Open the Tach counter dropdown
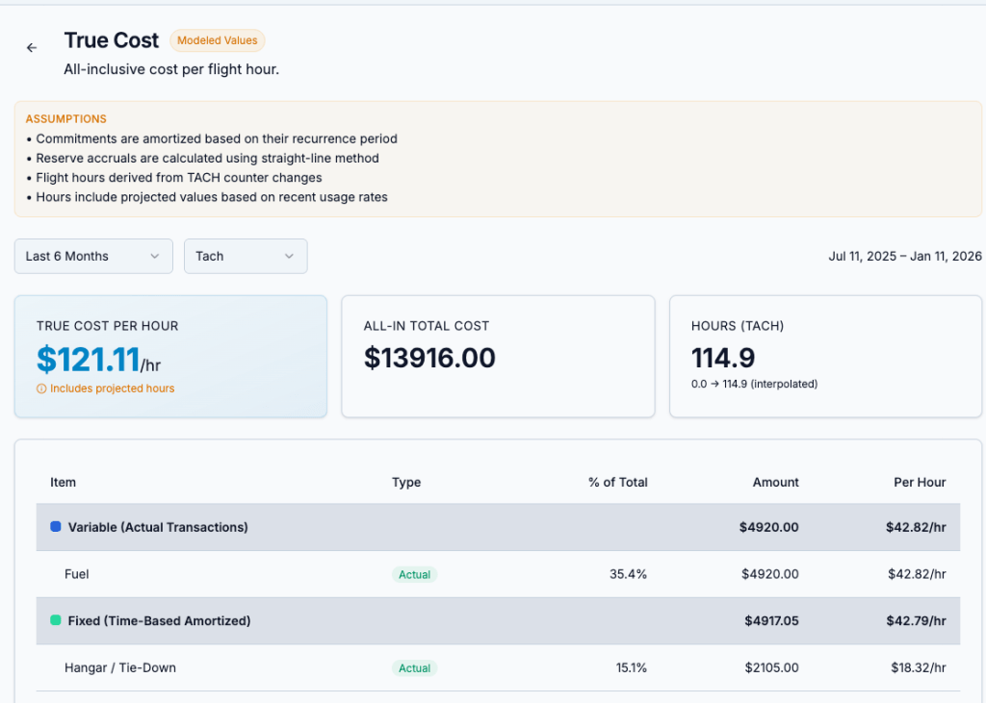986x703 pixels. (x=245, y=256)
